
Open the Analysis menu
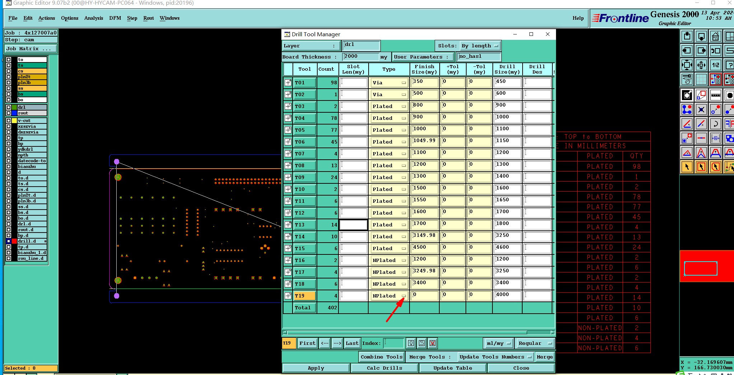93,18
